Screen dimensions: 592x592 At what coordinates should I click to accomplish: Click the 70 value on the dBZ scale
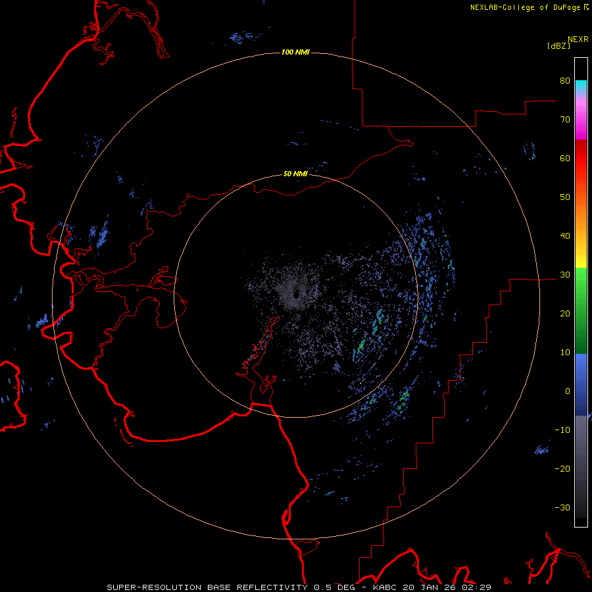tap(565, 120)
